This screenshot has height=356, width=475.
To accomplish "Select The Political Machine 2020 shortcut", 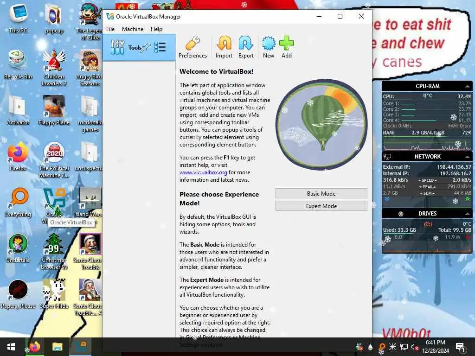I will (x=54, y=159).
